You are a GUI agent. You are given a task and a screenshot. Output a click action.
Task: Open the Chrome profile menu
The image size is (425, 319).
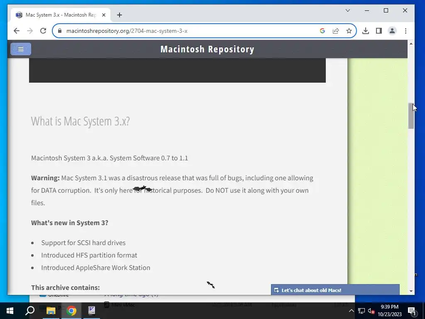392,31
